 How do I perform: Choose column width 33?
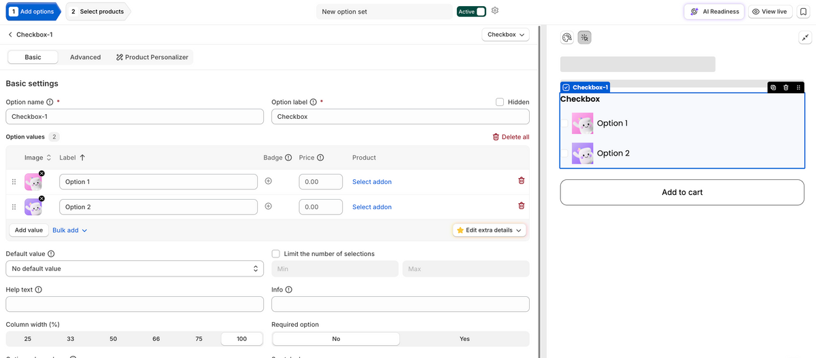pos(70,338)
